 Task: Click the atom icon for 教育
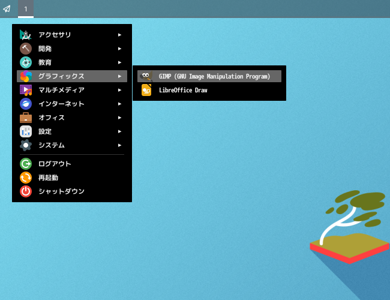pos(26,62)
